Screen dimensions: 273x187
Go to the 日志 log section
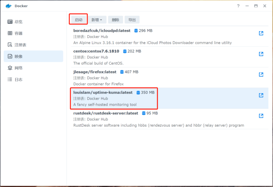[x=33, y=80]
